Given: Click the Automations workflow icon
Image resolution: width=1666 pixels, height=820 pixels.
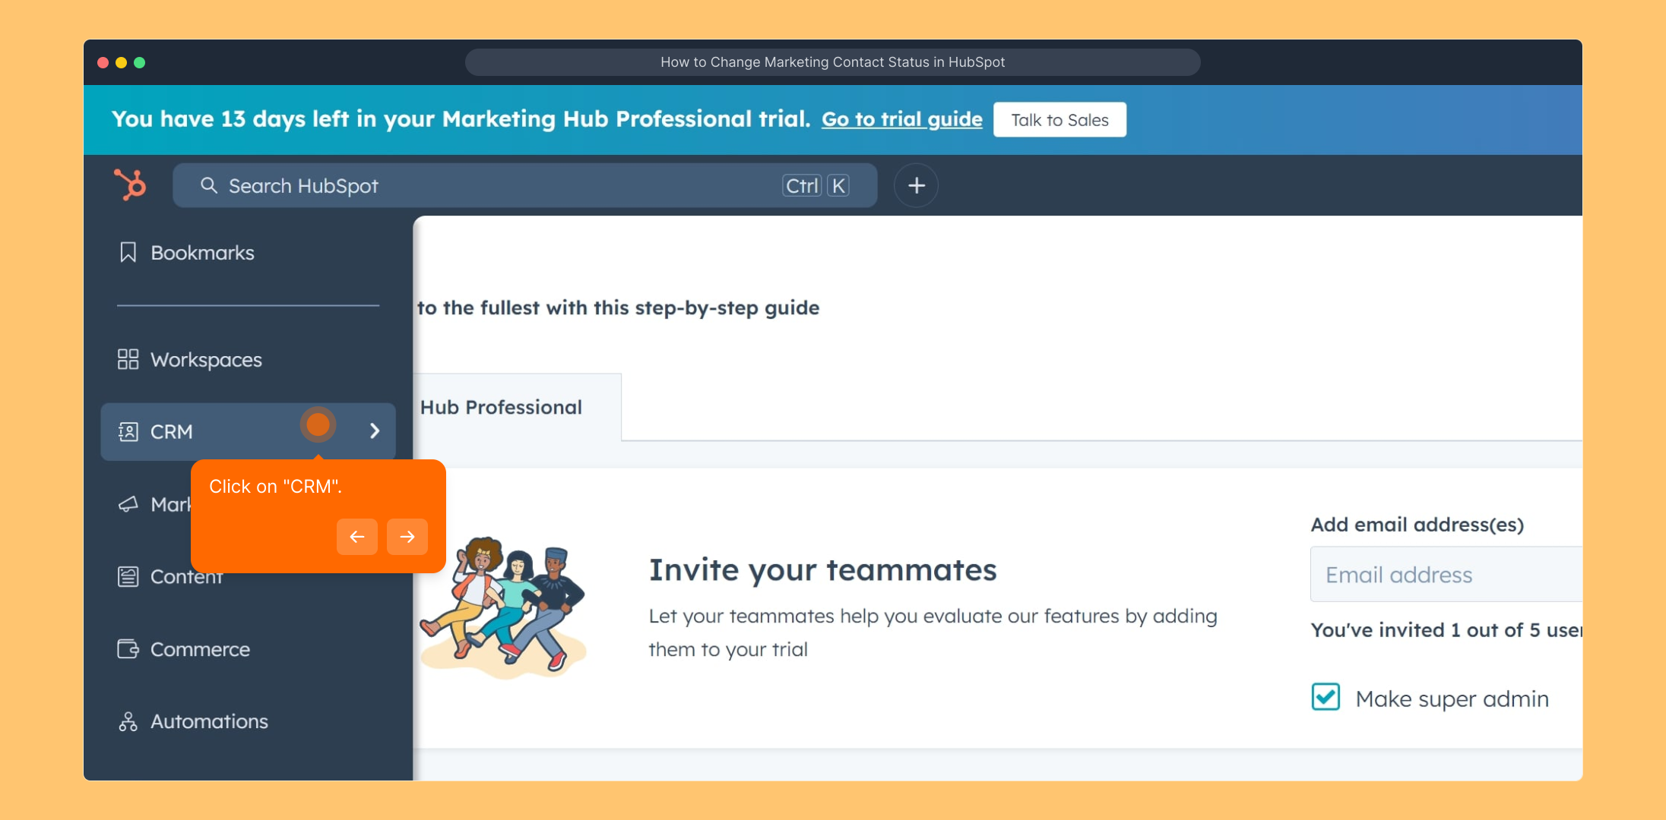Looking at the screenshot, I should click(128, 721).
